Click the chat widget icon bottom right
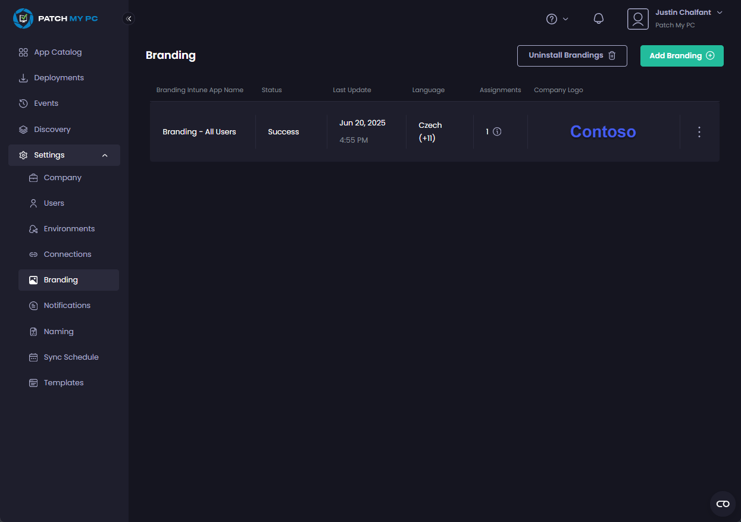 coord(723,504)
